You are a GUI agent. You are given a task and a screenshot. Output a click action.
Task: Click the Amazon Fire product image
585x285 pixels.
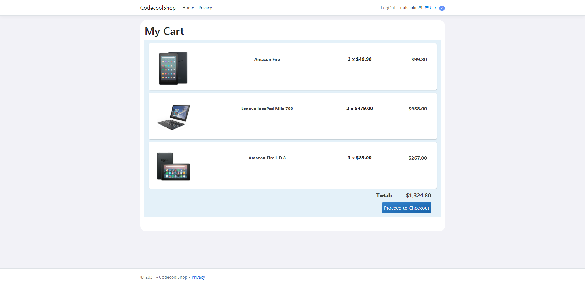coord(173,68)
